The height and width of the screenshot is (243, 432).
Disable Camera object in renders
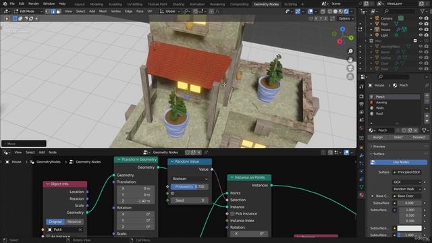[426, 18]
